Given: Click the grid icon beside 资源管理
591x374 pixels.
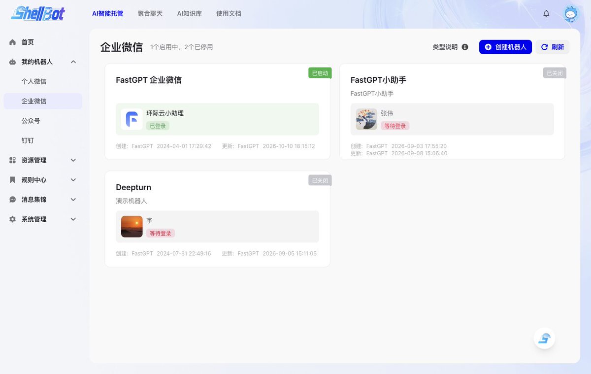Looking at the screenshot, I should (x=13, y=161).
